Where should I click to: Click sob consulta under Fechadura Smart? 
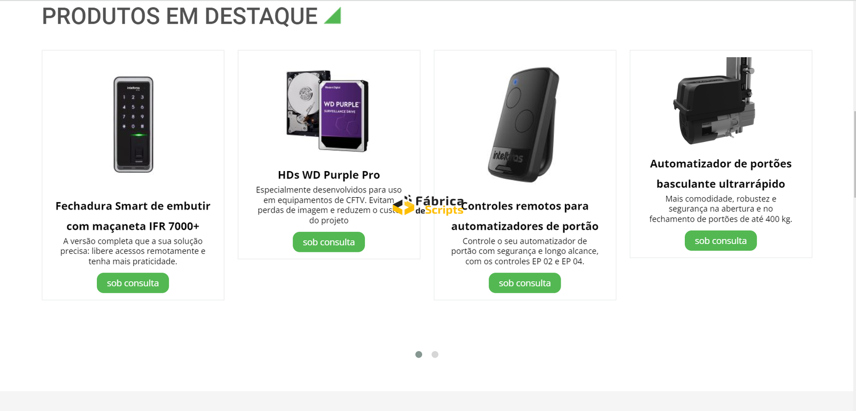point(133,283)
